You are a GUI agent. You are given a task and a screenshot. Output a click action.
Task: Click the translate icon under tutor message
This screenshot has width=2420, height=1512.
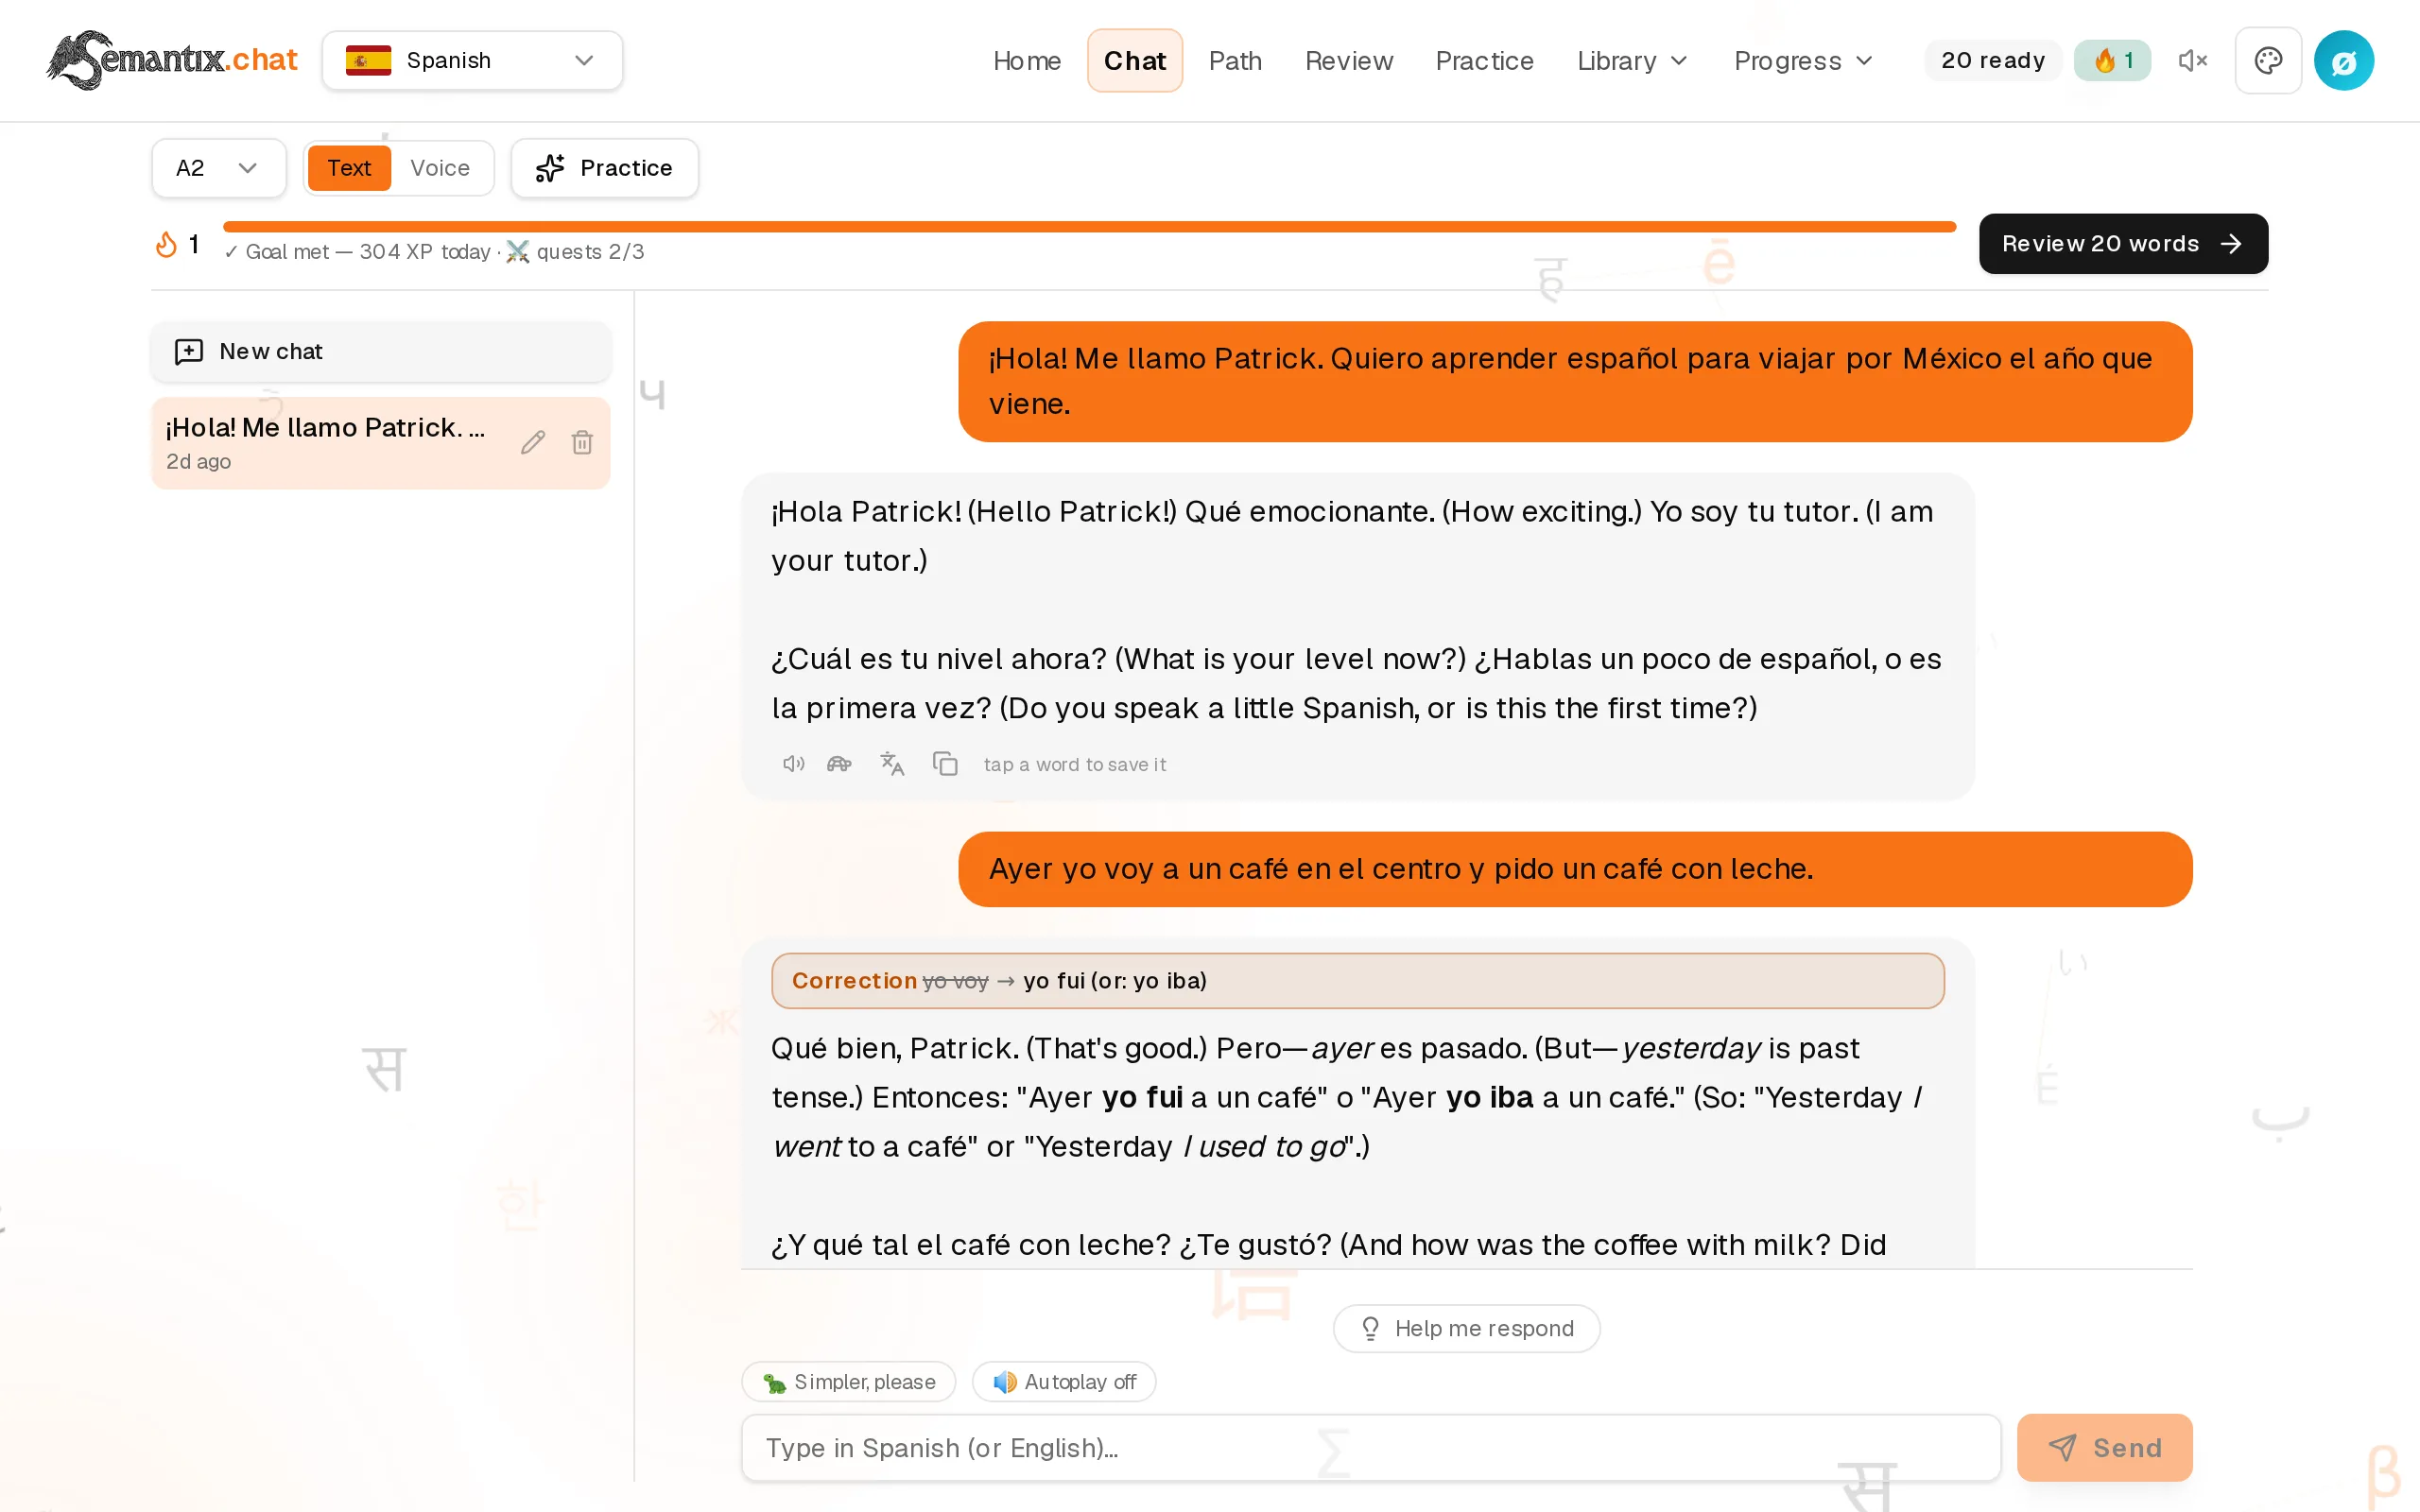click(x=891, y=764)
